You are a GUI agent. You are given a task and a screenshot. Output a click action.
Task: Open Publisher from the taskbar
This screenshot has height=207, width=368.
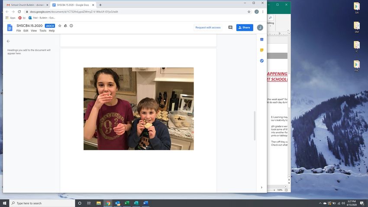click(136, 203)
